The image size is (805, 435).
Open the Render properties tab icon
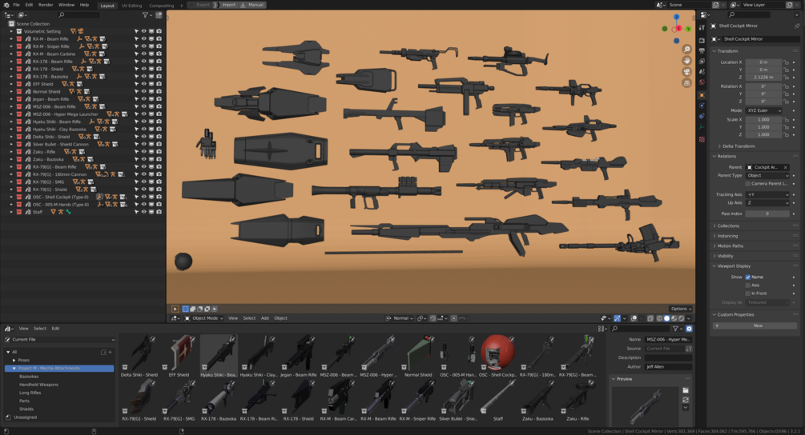(x=702, y=41)
